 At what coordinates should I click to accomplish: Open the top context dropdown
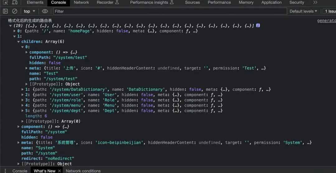click(30, 11)
